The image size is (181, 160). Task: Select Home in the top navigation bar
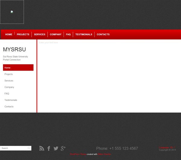pos(9,34)
